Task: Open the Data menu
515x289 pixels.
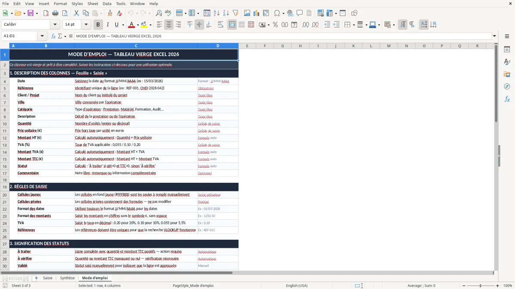Action: point(107,3)
